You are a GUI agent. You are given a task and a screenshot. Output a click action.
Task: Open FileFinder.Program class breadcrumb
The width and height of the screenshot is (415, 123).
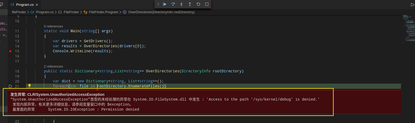click(x=103, y=12)
